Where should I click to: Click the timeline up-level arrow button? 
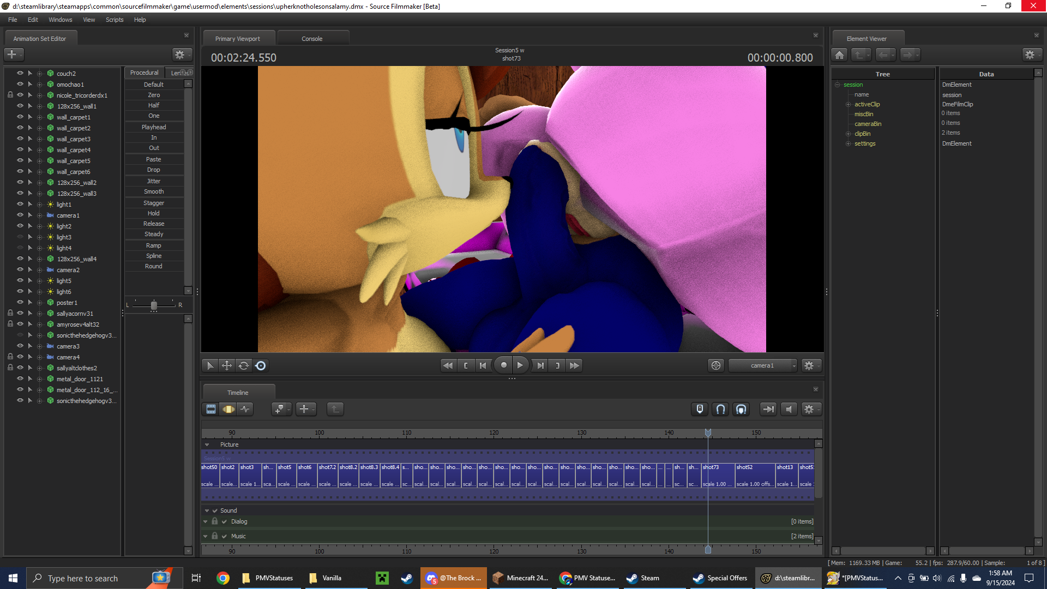pyautogui.click(x=335, y=409)
